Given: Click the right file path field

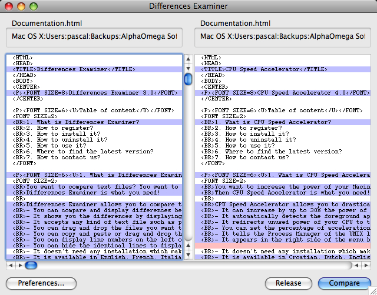Looking at the screenshot, I should coord(283,38).
